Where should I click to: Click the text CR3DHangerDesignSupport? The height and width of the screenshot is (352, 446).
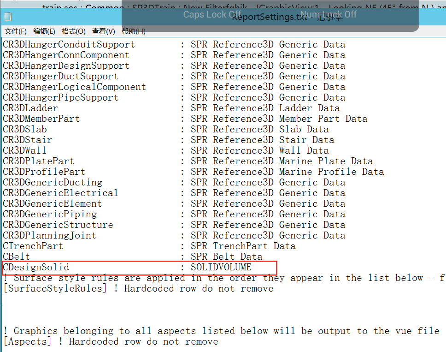pos(66,66)
